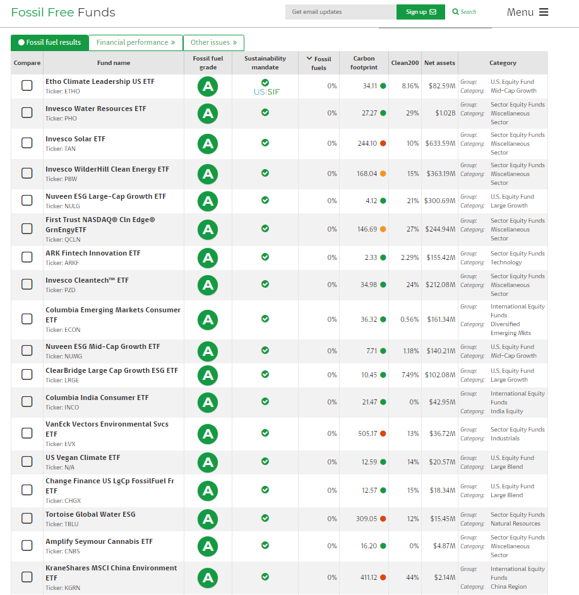Screen dimensions: 579x595
Task: Click the Search magnifier icon
Action: 455,12
